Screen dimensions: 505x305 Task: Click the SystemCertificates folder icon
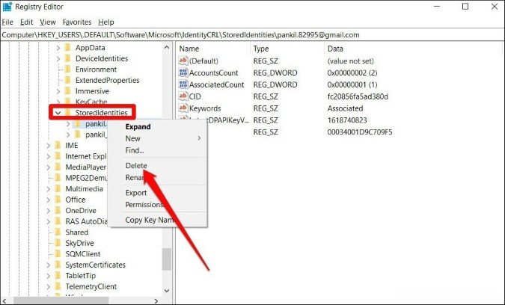coord(58,265)
